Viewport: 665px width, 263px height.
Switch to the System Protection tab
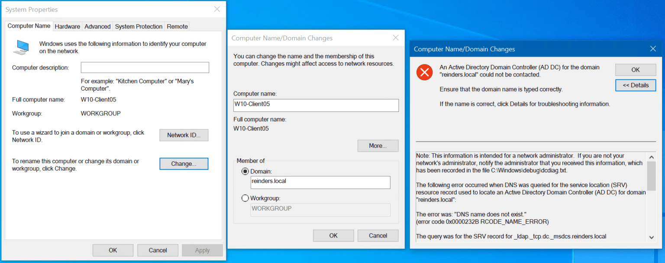[139, 26]
